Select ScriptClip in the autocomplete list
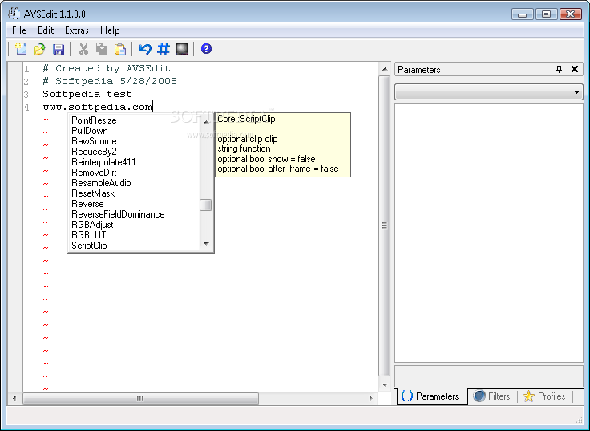Viewport: 590px width, 431px height. click(89, 246)
